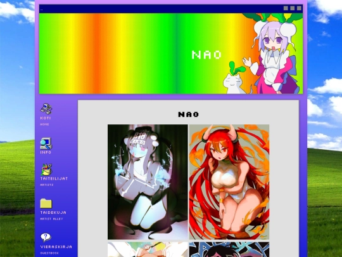Click the middle gray title bar square
The height and width of the screenshot is (257, 342).
coord(293,8)
